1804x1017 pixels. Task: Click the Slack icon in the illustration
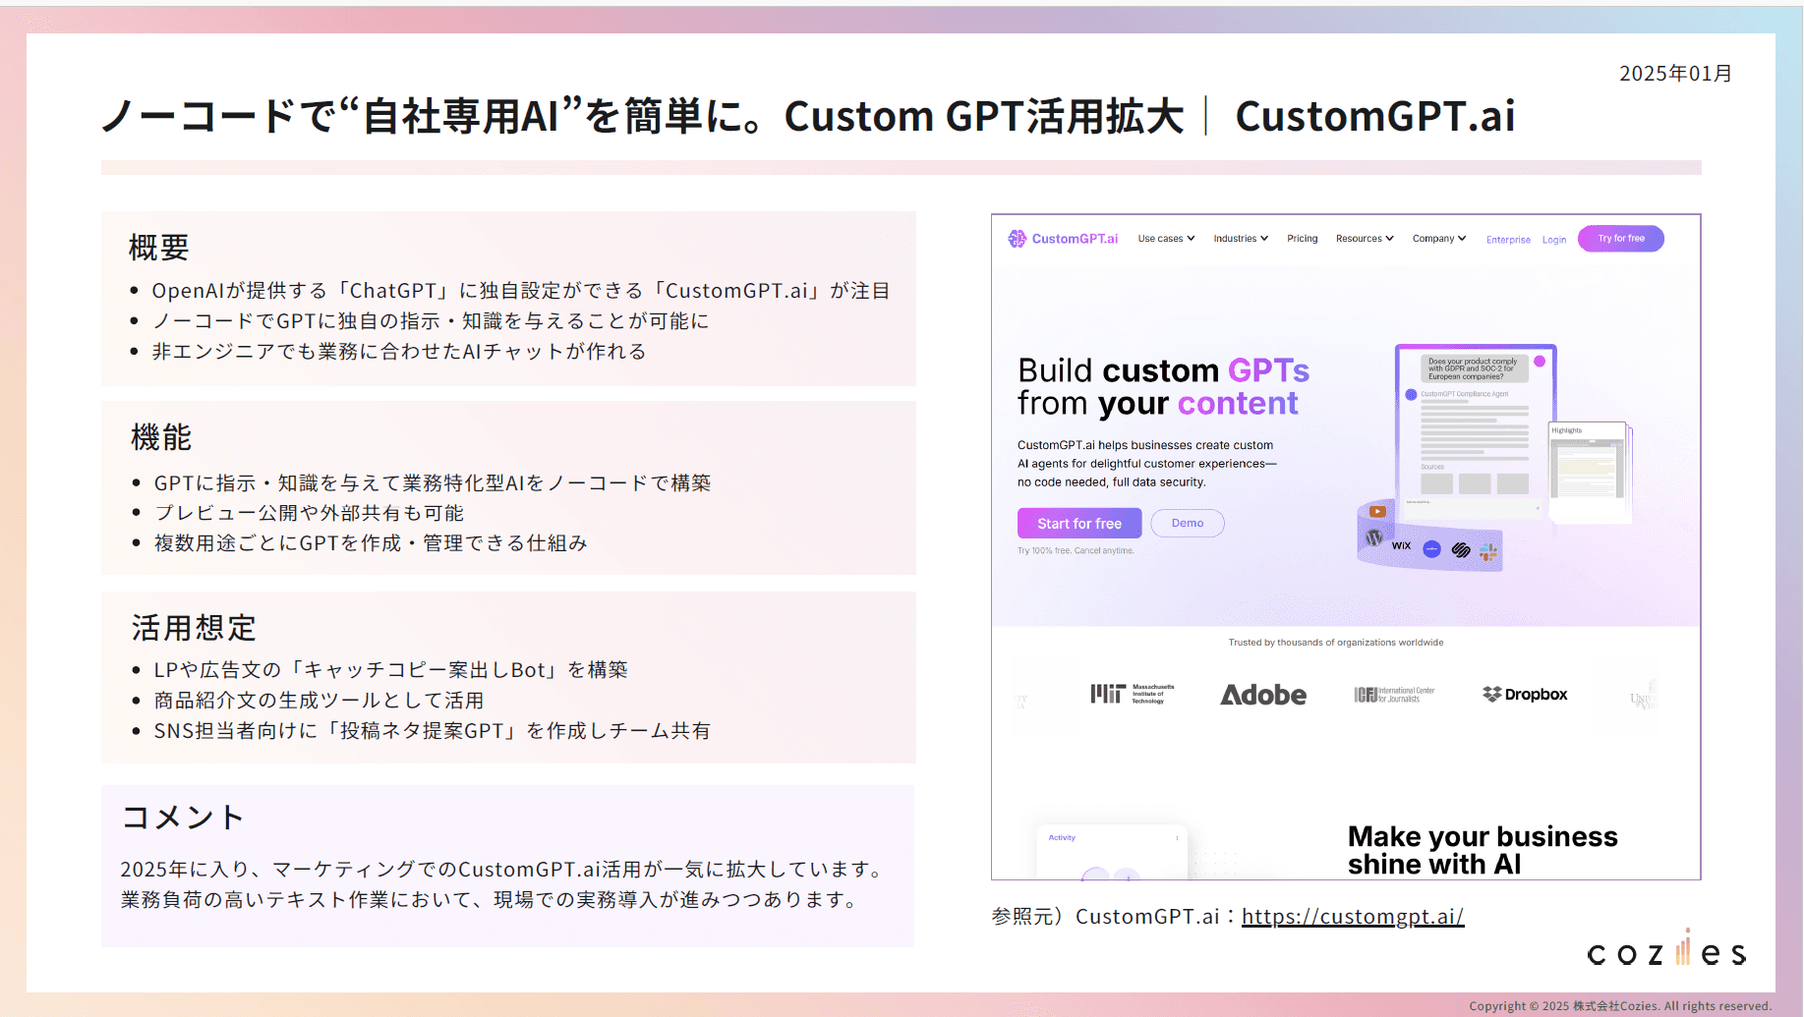tap(1488, 553)
